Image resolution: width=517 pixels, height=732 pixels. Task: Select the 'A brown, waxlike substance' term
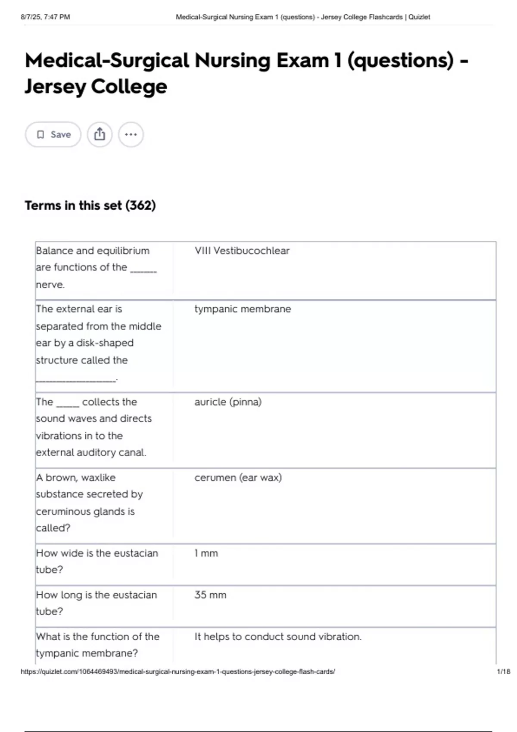pyautogui.click(x=89, y=502)
